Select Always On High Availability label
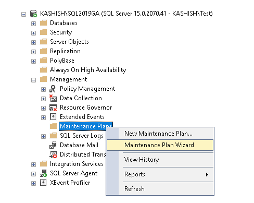 pos(88,70)
